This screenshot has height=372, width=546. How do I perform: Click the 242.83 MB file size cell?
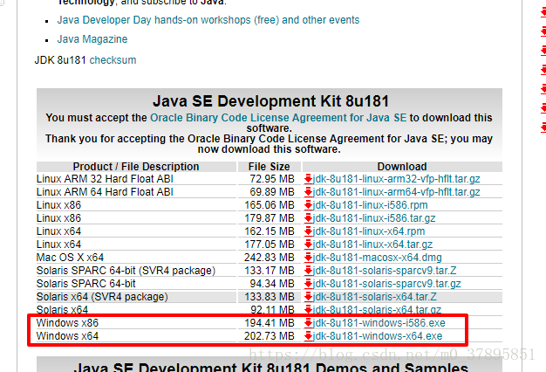point(270,258)
